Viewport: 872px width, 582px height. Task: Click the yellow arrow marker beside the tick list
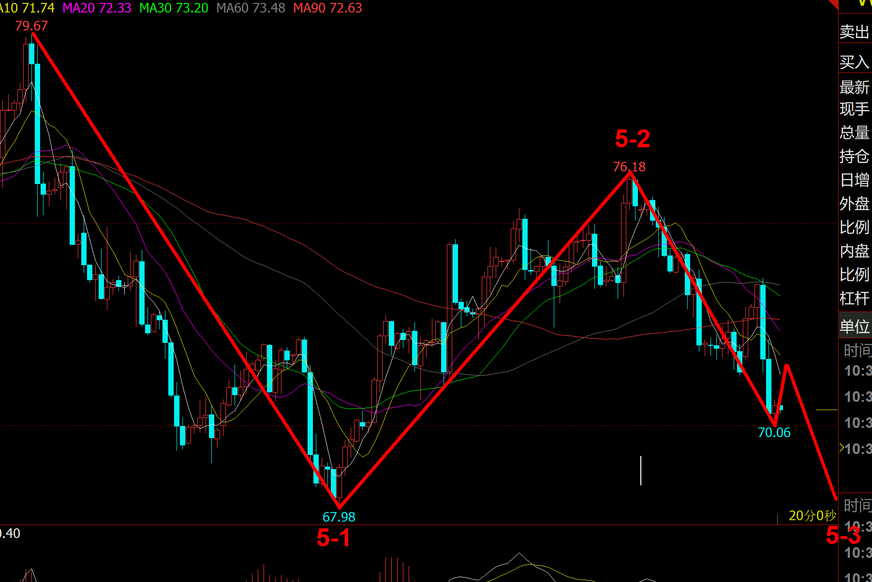click(842, 448)
